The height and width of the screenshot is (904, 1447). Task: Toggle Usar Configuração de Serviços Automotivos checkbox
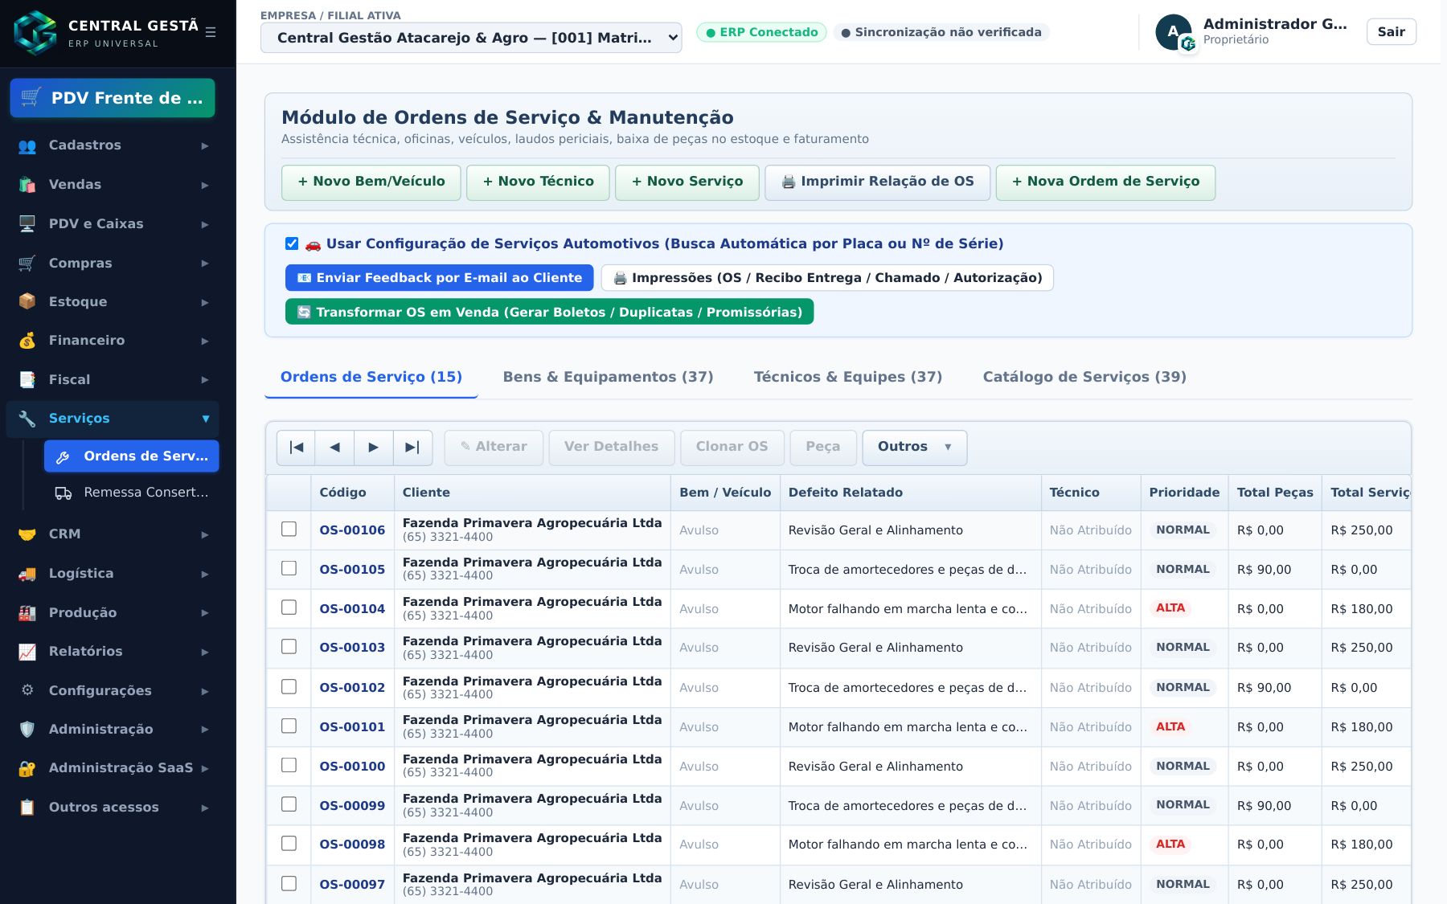click(x=292, y=243)
